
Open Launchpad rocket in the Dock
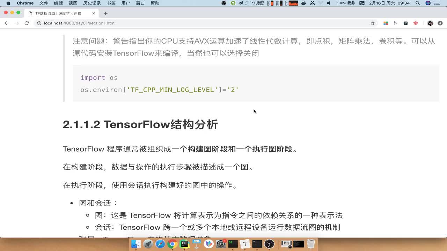[148, 244]
